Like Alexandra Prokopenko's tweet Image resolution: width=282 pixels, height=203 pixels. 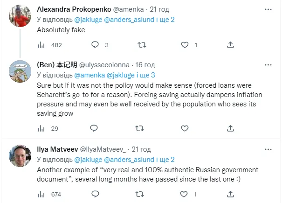click(x=185, y=45)
